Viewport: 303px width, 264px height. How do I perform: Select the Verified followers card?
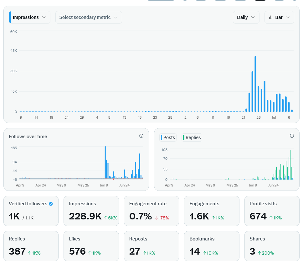point(31,211)
